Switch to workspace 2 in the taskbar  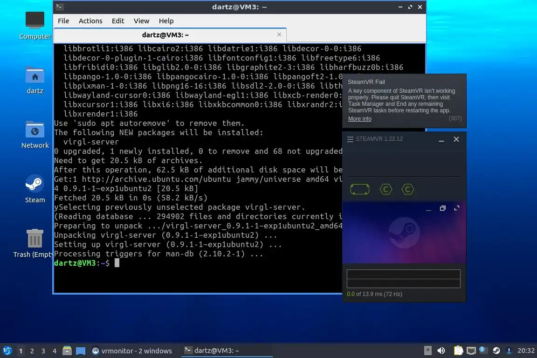click(x=32, y=351)
